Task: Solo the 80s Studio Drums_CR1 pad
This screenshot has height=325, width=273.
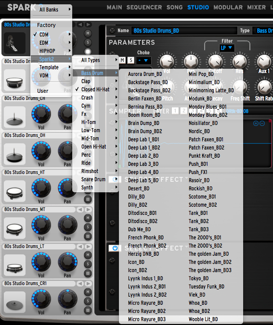Action: pos(88,301)
